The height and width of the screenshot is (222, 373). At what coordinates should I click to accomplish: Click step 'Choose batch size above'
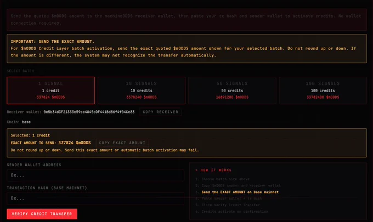tap(225, 179)
